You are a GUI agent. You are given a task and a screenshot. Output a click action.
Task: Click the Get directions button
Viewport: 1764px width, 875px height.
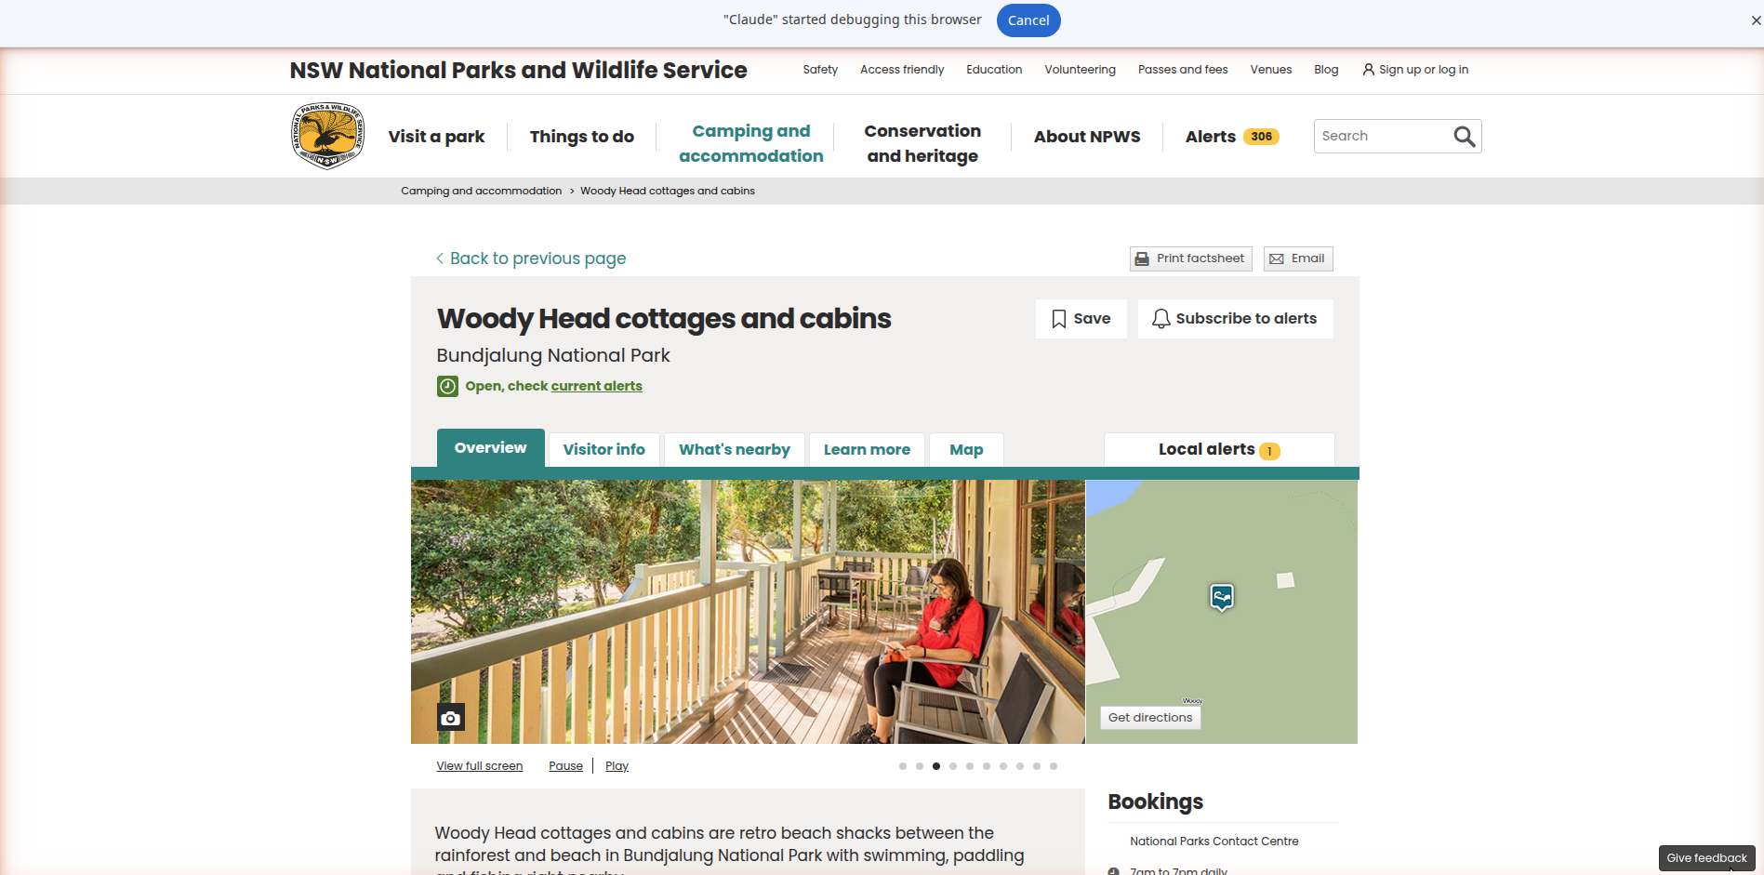(1150, 718)
